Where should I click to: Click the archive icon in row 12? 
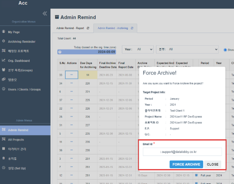196,175
